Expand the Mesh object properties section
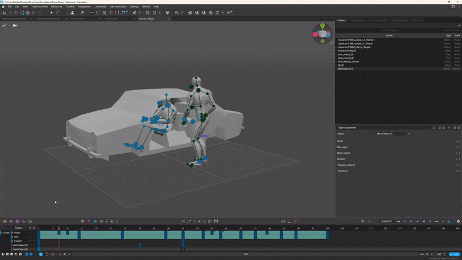This screenshot has height=260, width=462. 345,153
